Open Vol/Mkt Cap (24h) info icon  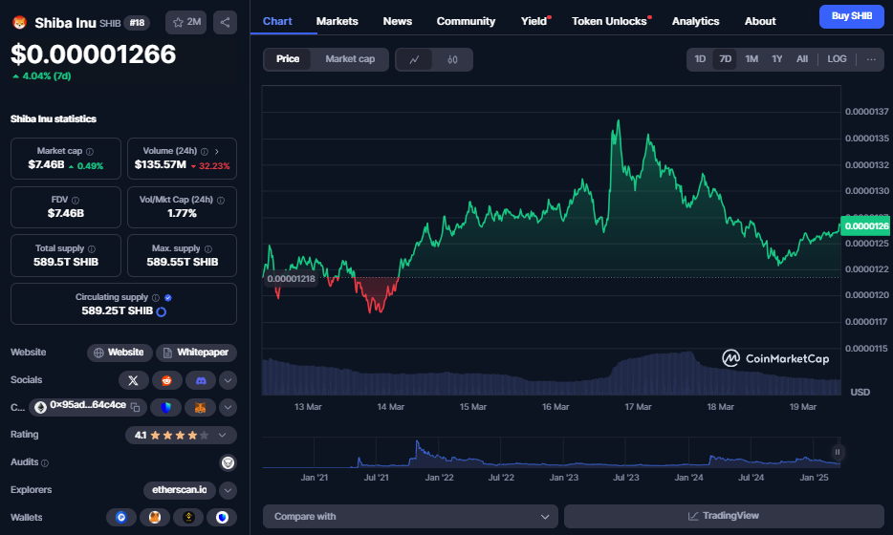221,201
